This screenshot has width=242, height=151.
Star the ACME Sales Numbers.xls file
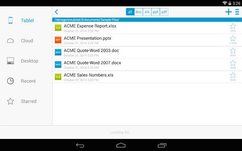[233, 75]
